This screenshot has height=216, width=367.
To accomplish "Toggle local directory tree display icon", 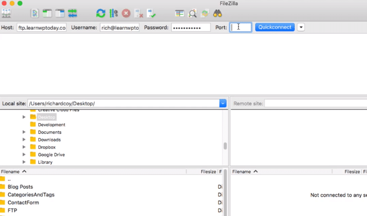I will pos(47,13).
